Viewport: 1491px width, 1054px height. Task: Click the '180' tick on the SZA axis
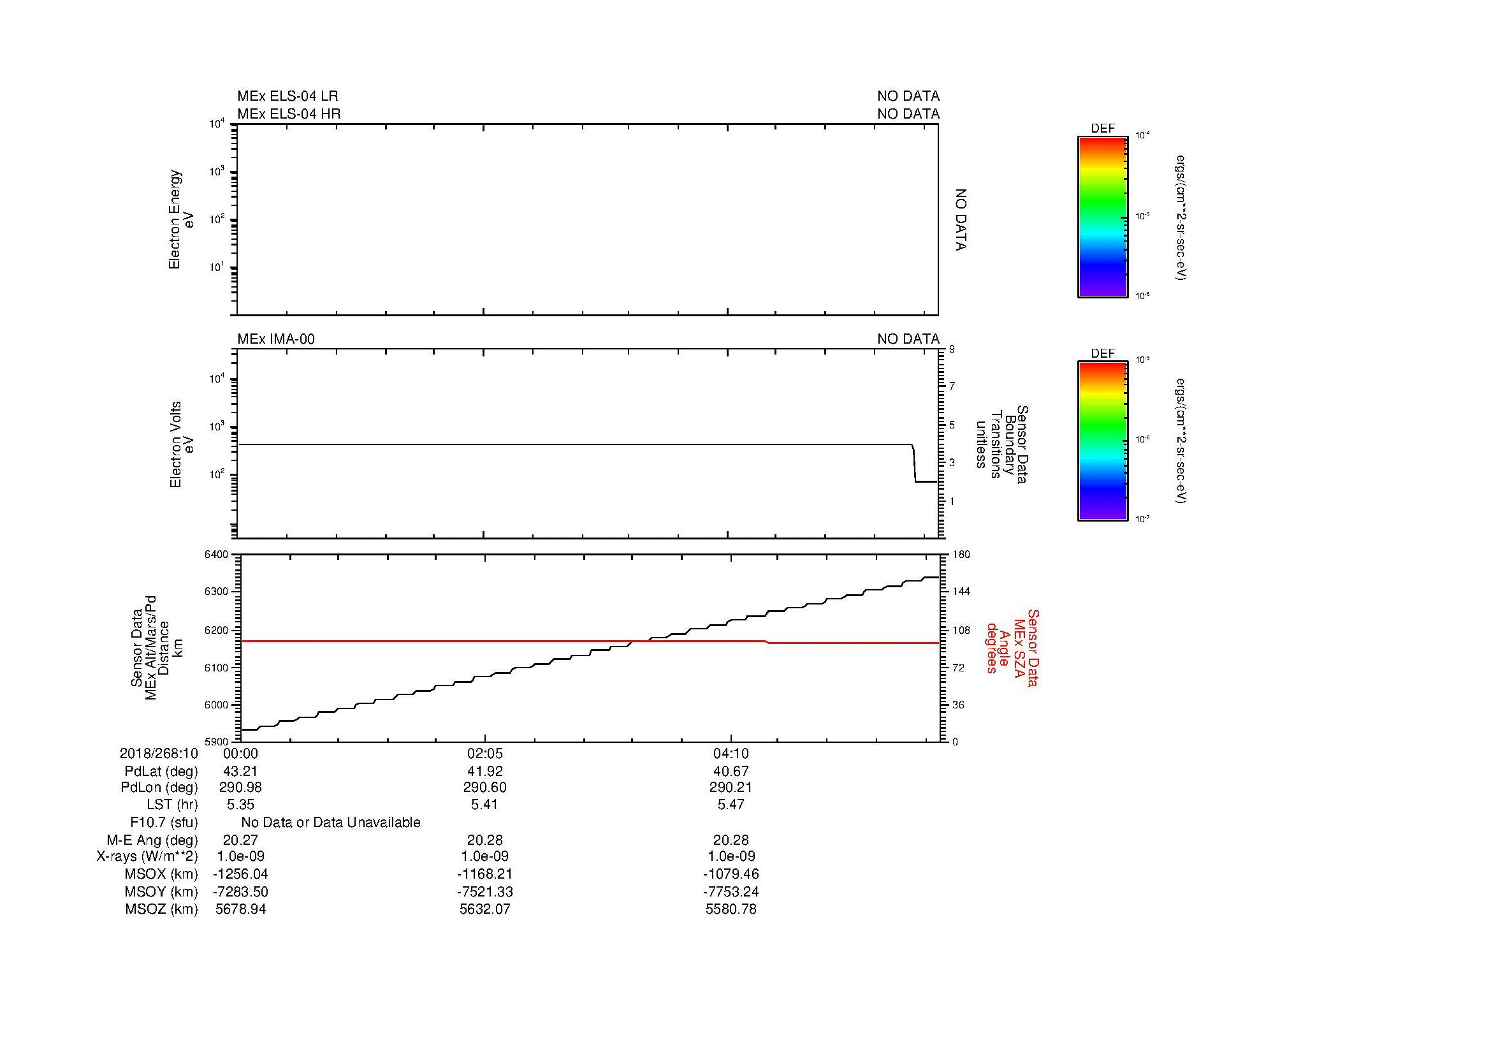coord(961,554)
